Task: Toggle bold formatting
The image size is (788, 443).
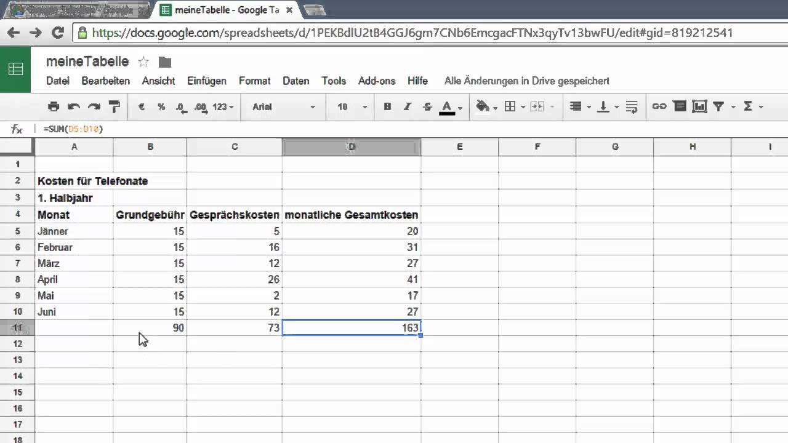Action: (x=387, y=106)
